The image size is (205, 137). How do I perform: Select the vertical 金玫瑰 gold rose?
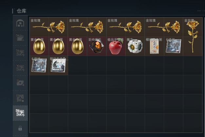coord(193,37)
